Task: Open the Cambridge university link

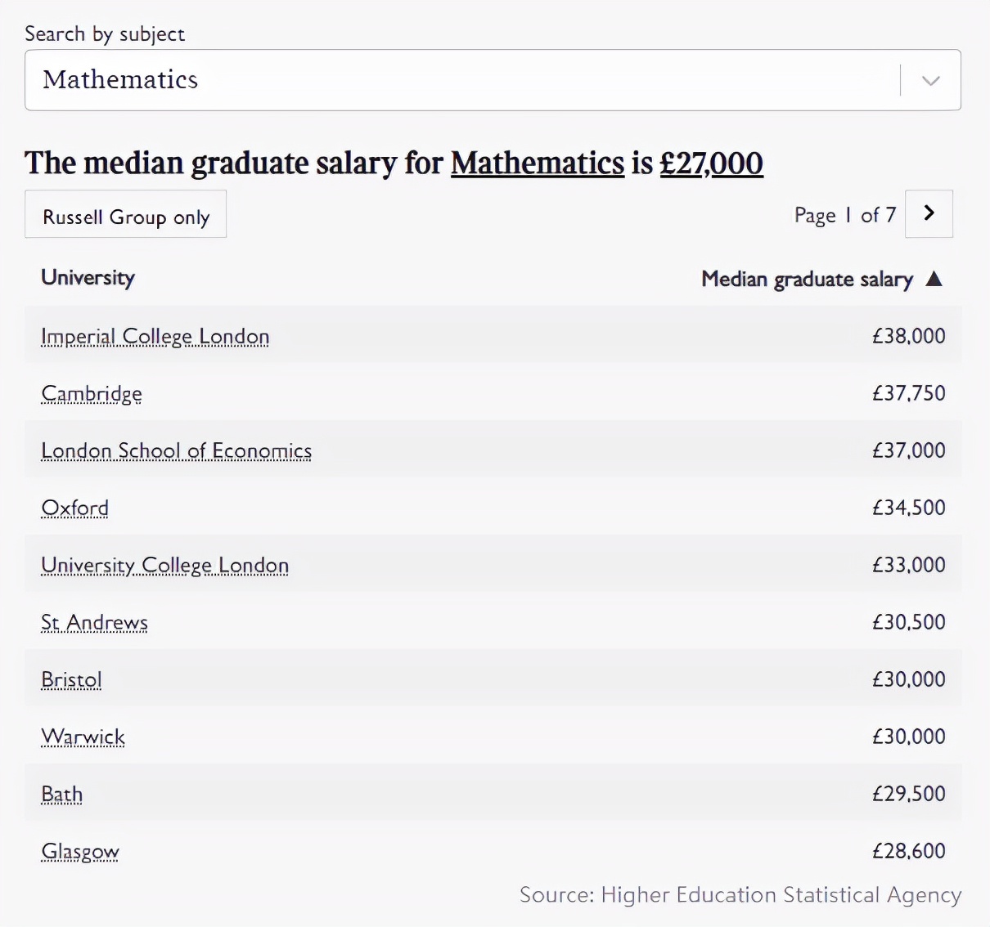Action: tap(92, 393)
